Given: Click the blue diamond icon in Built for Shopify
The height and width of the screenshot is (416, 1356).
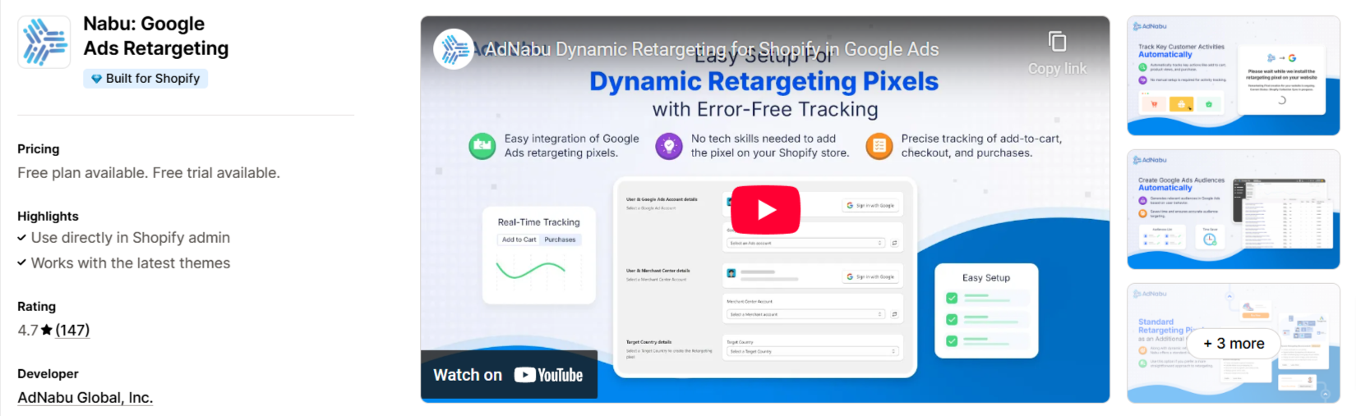Looking at the screenshot, I should pos(96,79).
